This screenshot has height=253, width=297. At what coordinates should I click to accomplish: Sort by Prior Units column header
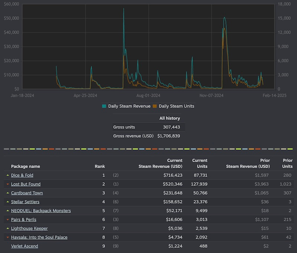tap(287, 163)
